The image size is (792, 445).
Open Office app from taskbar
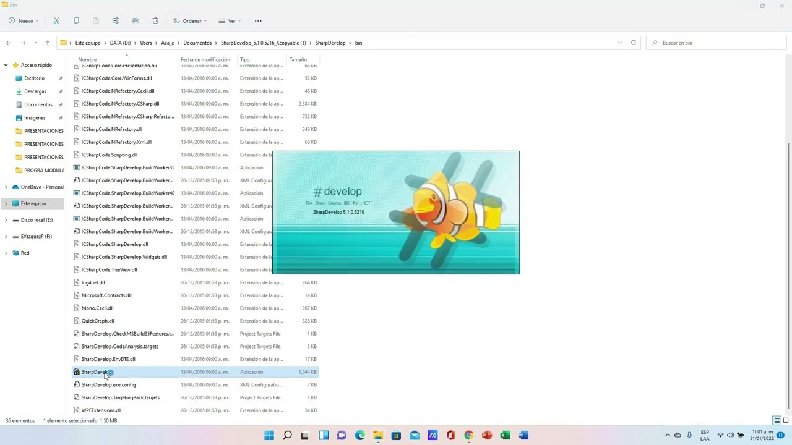[450, 435]
